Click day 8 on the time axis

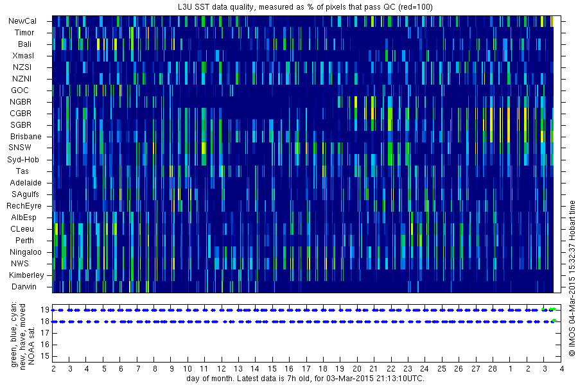point(155,369)
